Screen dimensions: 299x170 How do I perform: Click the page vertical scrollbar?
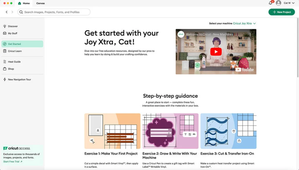(x=298, y=48)
